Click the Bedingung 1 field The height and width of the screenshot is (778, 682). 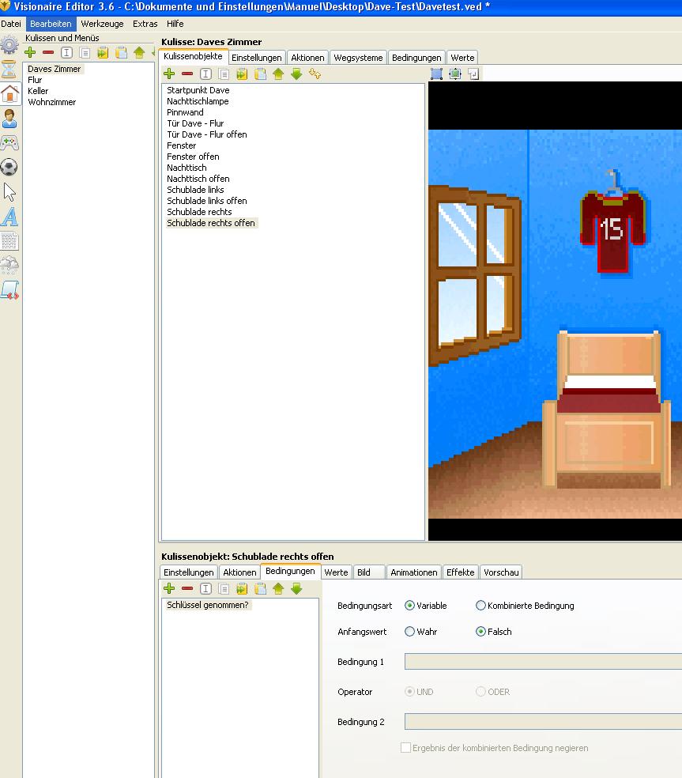tap(543, 662)
